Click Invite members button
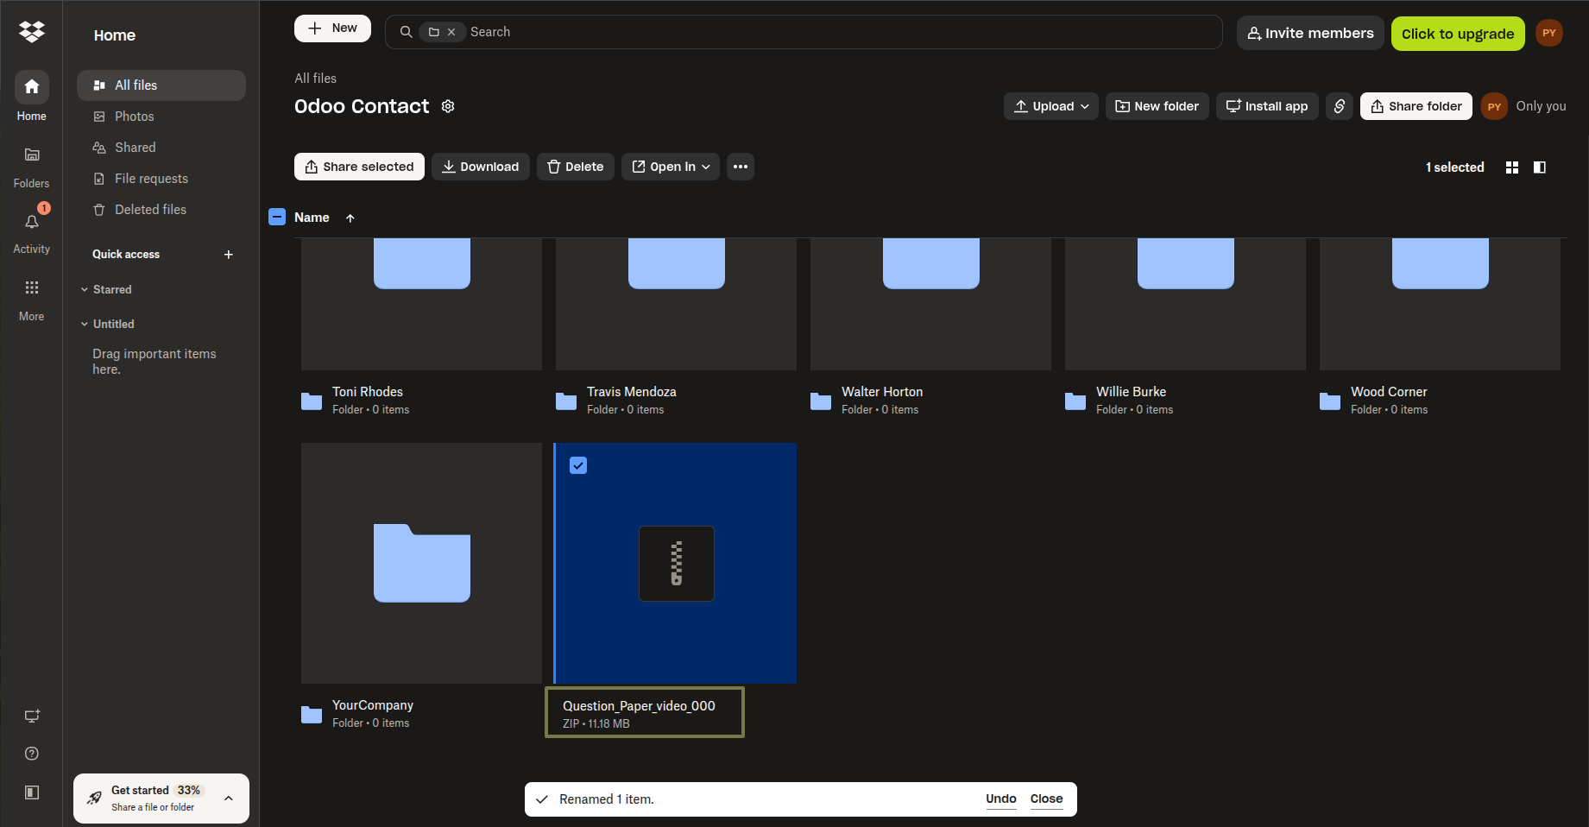This screenshot has height=827, width=1589. point(1310,33)
